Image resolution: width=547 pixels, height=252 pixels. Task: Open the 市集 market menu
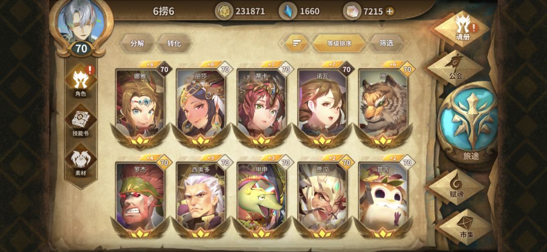coord(465,227)
